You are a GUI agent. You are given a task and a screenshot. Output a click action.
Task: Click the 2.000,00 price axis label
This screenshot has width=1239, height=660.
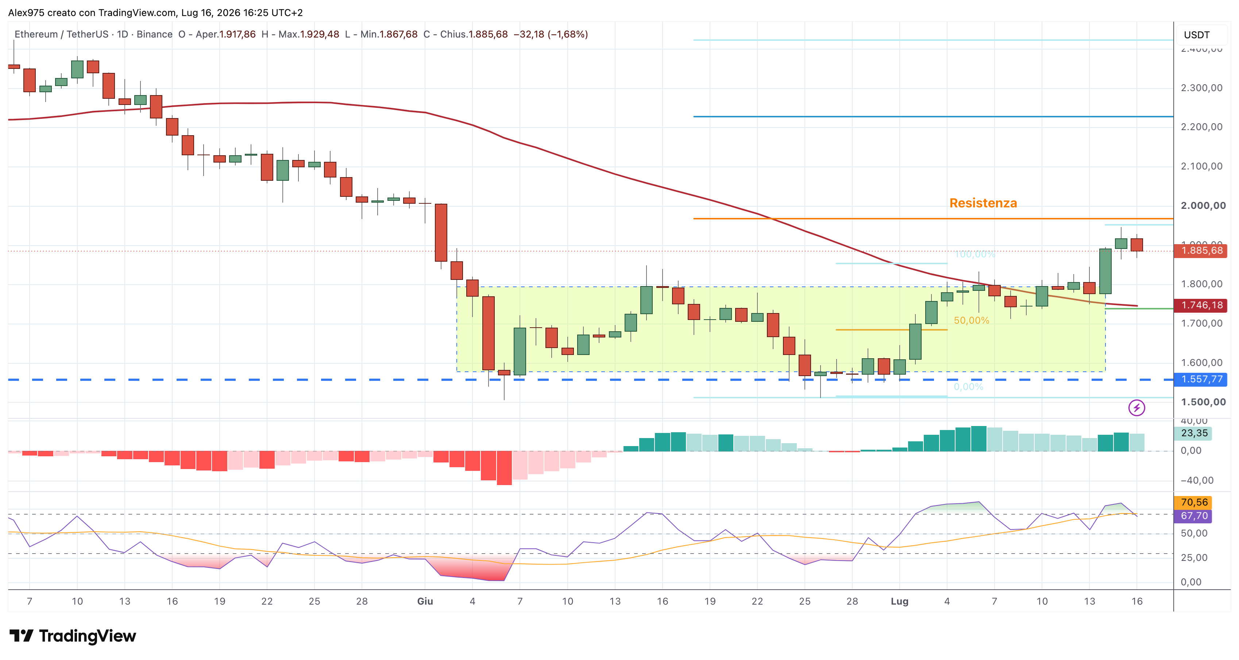(x=1203, y=206)
